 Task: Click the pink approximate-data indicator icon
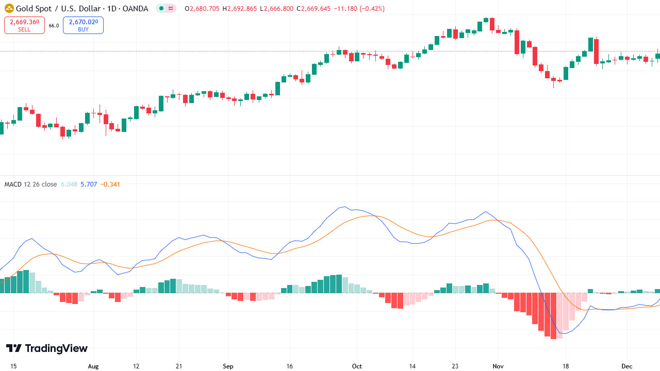(171, 9)
